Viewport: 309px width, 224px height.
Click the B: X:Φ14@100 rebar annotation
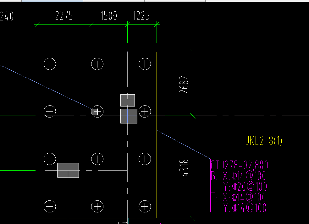click(x=238, y=176)
